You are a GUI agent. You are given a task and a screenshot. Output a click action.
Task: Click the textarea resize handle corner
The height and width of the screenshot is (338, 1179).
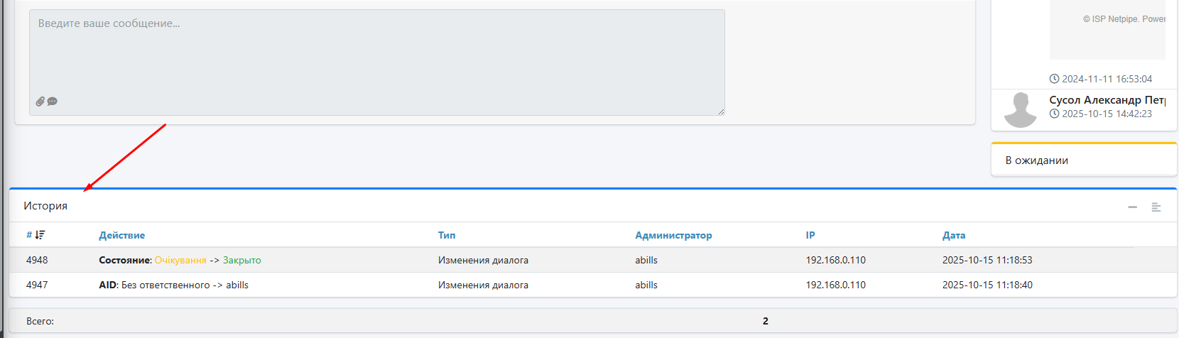(721, 111)
